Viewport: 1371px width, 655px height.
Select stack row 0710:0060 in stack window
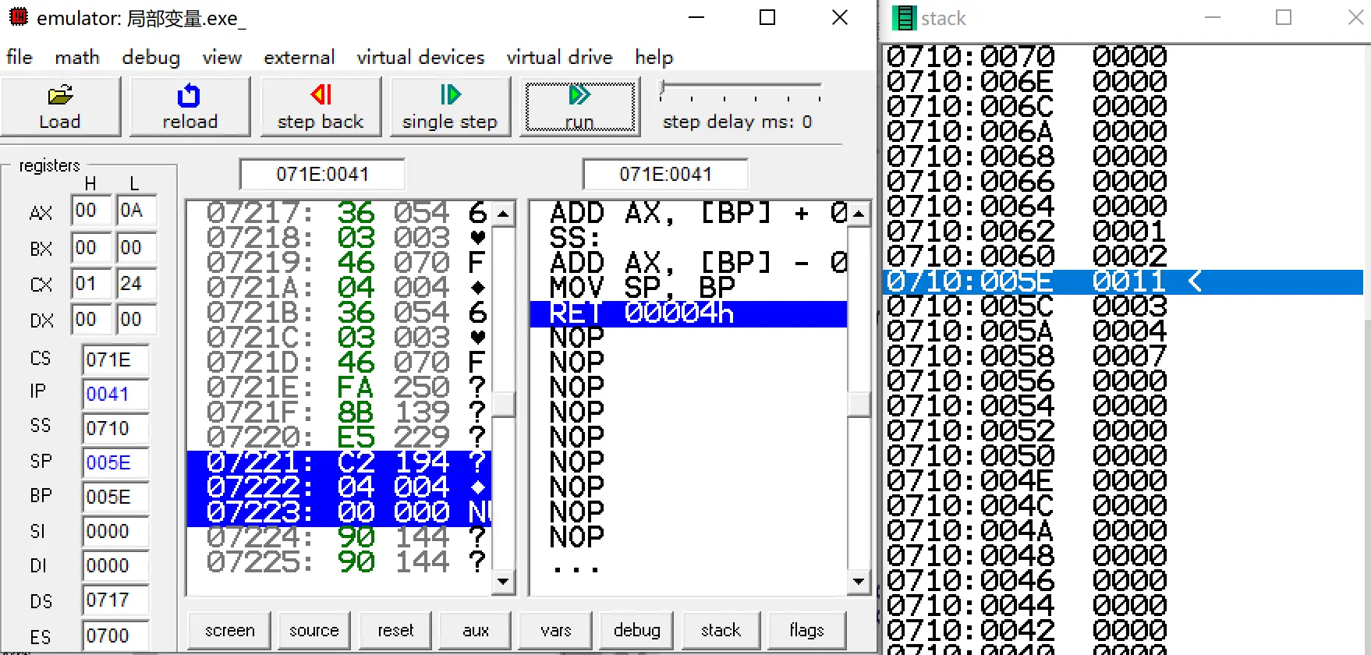coord(1123,257)
